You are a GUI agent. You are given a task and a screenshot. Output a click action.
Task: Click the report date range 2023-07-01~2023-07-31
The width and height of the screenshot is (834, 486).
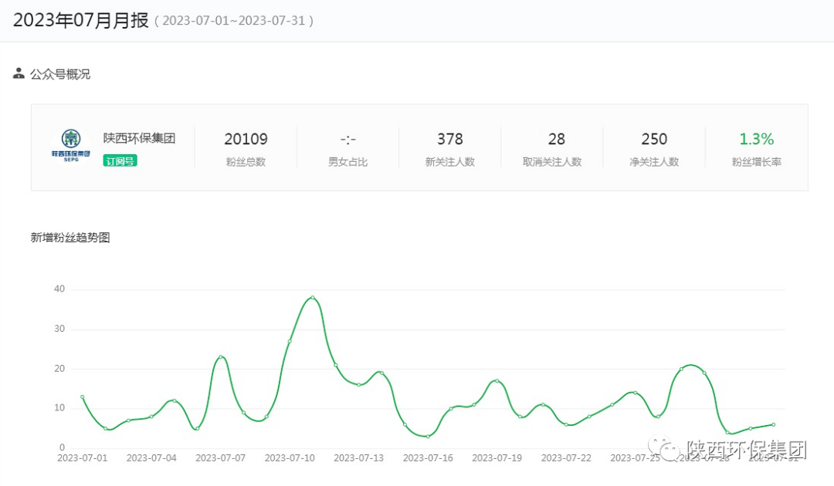coord(234,22)
